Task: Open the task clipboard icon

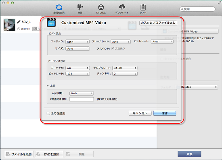Action: [x=143, y=7]
